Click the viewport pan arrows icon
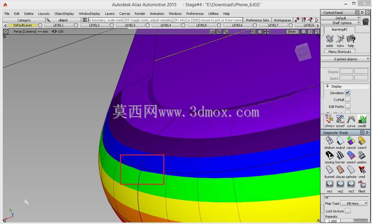 coord(266,31)
